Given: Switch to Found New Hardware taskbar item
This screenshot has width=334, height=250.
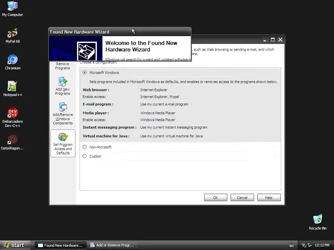Looking at the screenshot, I should point(60,245).
